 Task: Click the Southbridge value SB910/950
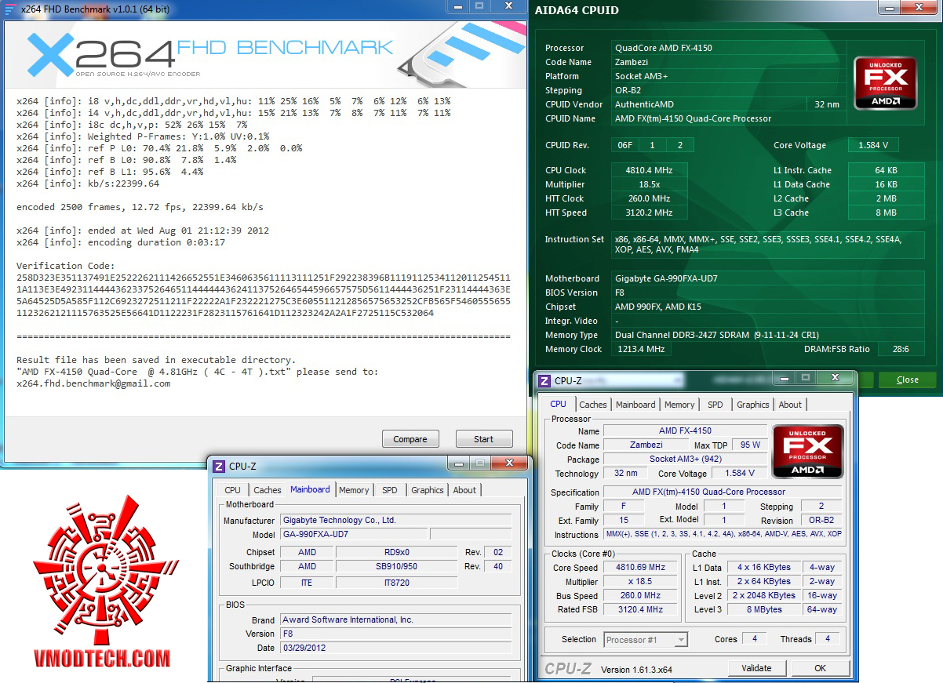pyautogui.click(x=396, y=566)
